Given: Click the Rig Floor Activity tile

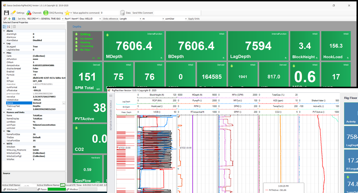Looking at the screenshot, I should (x=351, y=113).
